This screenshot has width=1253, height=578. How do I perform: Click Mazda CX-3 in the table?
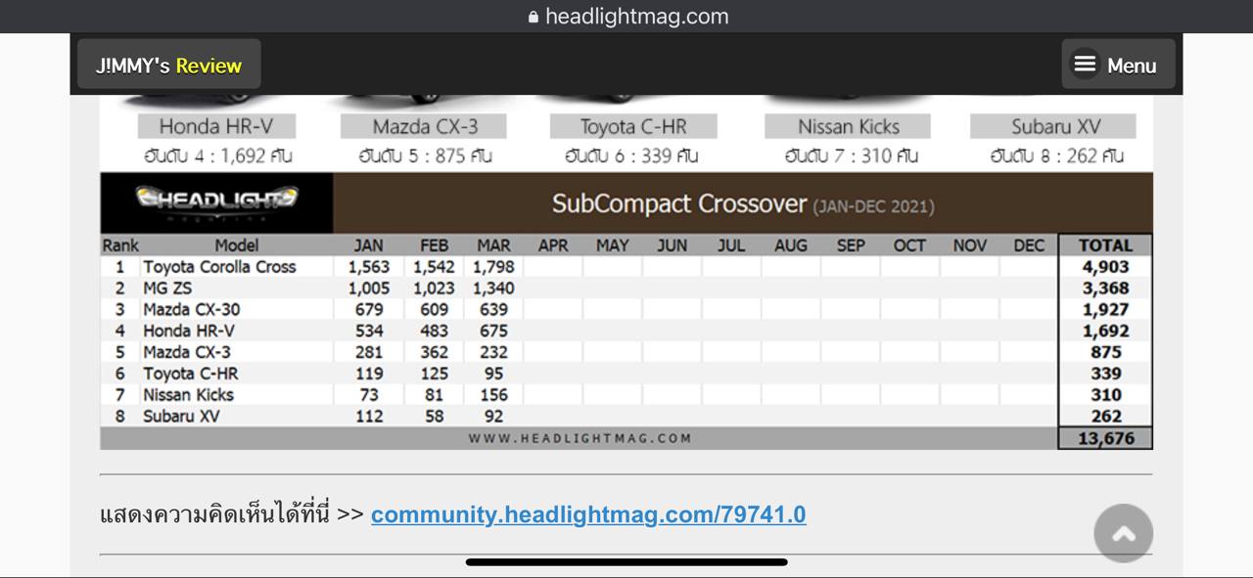[x=187, y=352]
